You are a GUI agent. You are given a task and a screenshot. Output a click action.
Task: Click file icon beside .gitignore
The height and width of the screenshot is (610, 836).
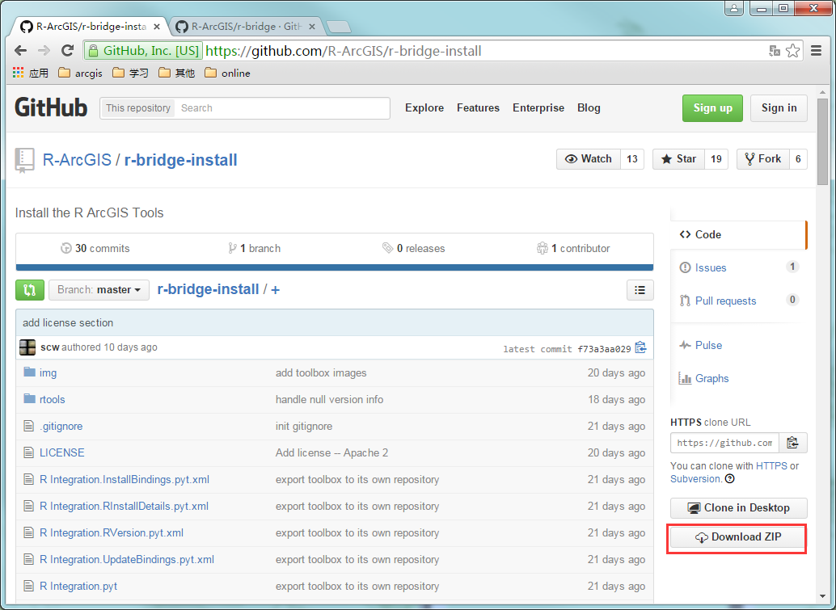[29, 426]
